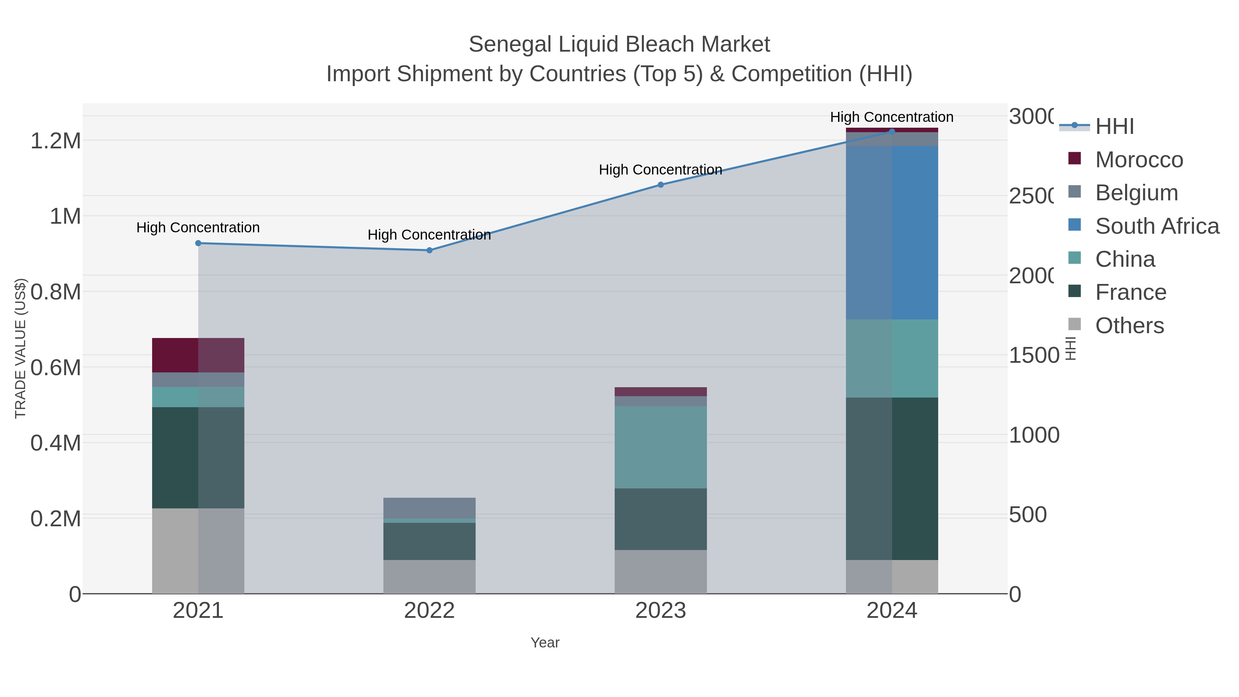Click the 0.4M left axis tick label
The image size is (1239, 697).
[x=56, y=443]
